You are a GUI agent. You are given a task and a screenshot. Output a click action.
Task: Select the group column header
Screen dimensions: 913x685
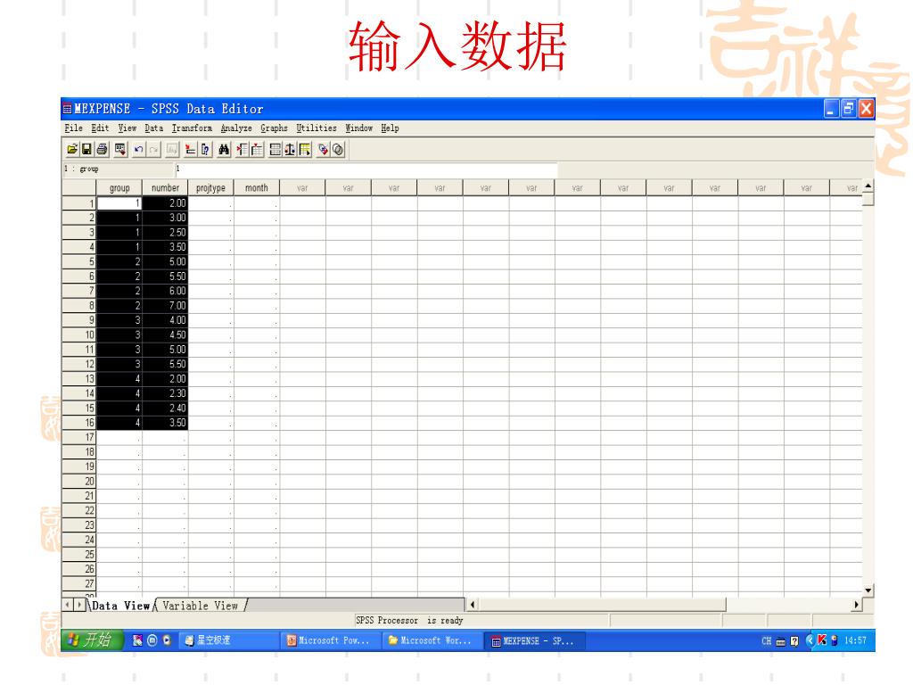[119, 188]
